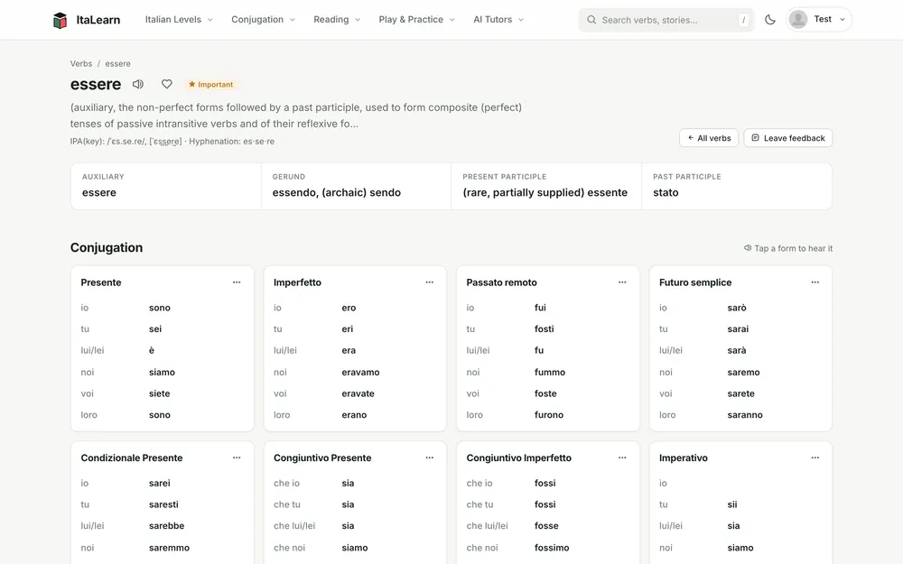The image size is (903, 564).
Task: Open Imperfetto card options menu
Action: click(430, 282)
